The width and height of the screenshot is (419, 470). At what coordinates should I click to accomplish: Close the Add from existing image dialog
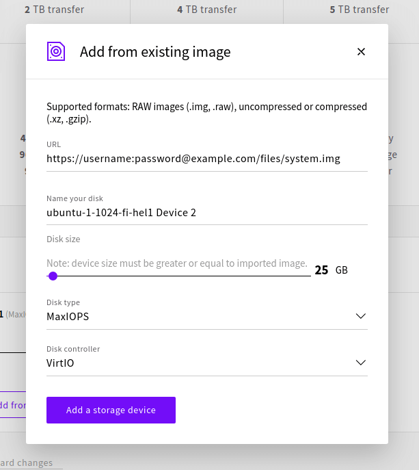[361, 51]
